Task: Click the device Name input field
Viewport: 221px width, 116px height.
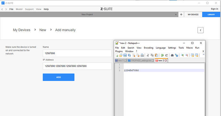Action: tap(77, 53)
